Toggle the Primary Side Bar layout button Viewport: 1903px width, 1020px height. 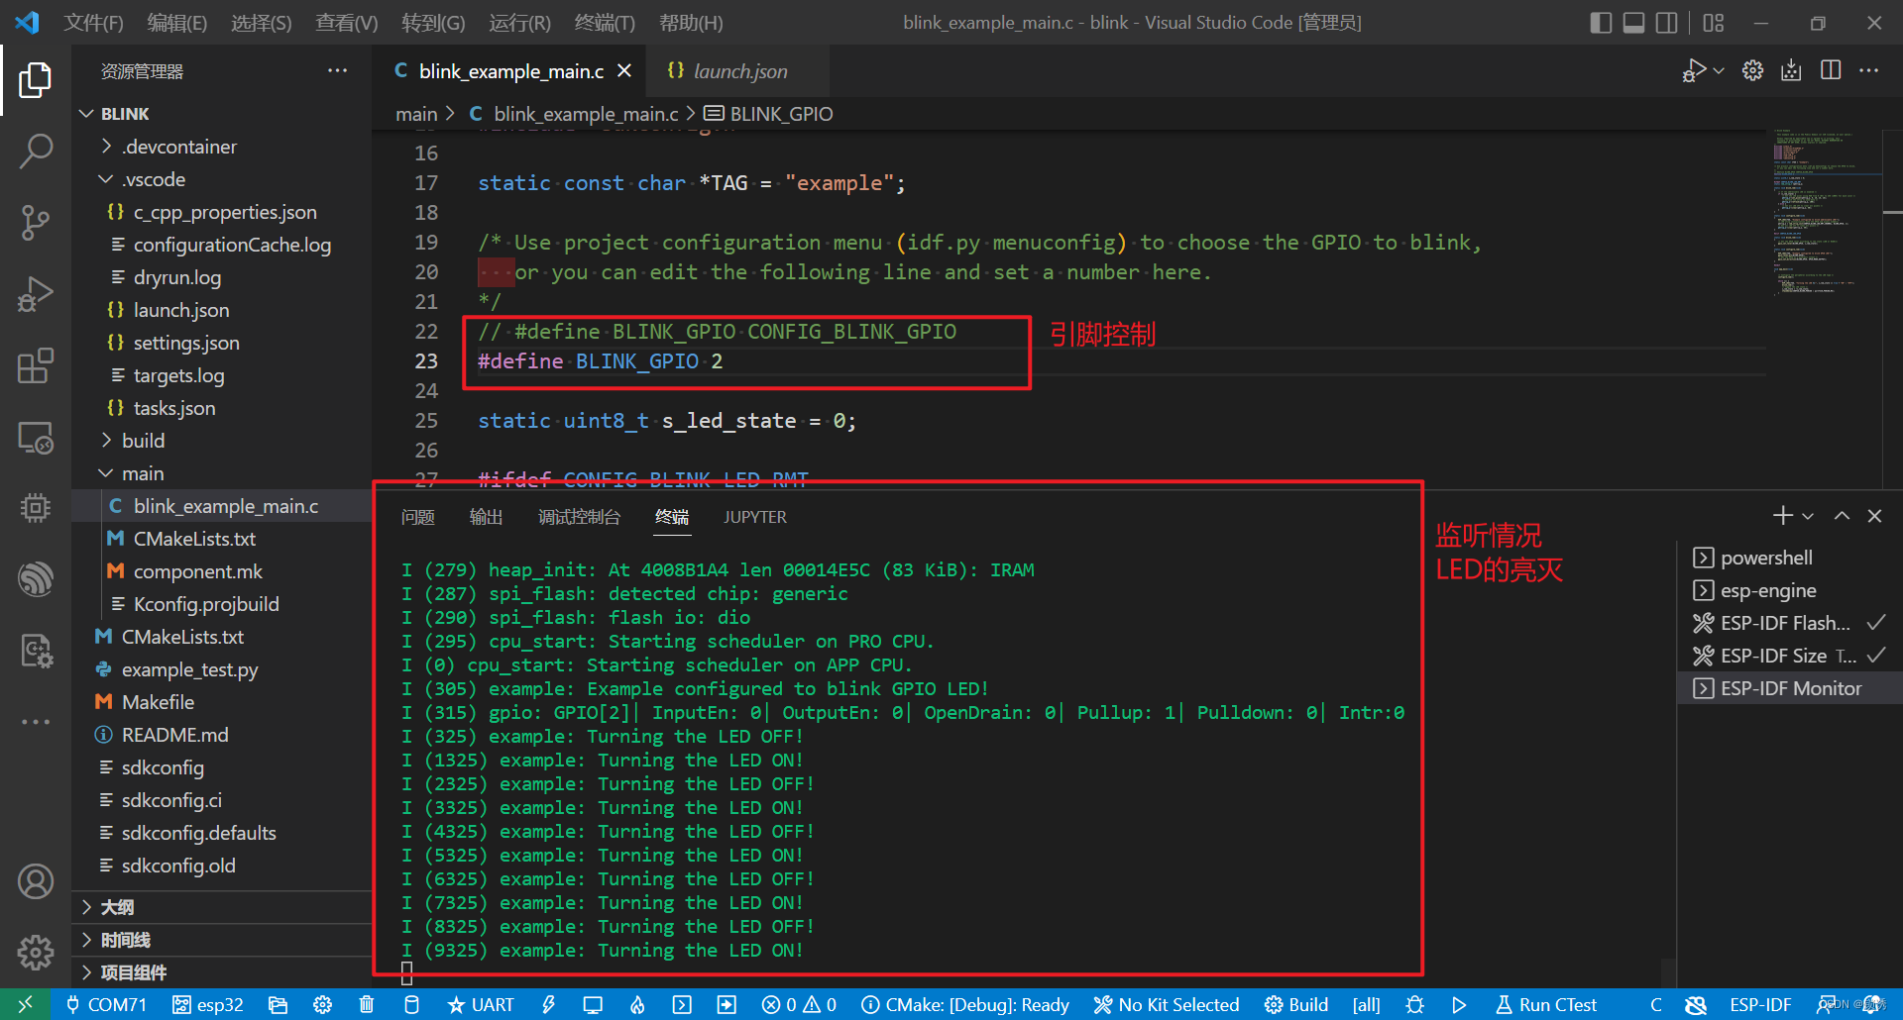[x=1601, y=22]
